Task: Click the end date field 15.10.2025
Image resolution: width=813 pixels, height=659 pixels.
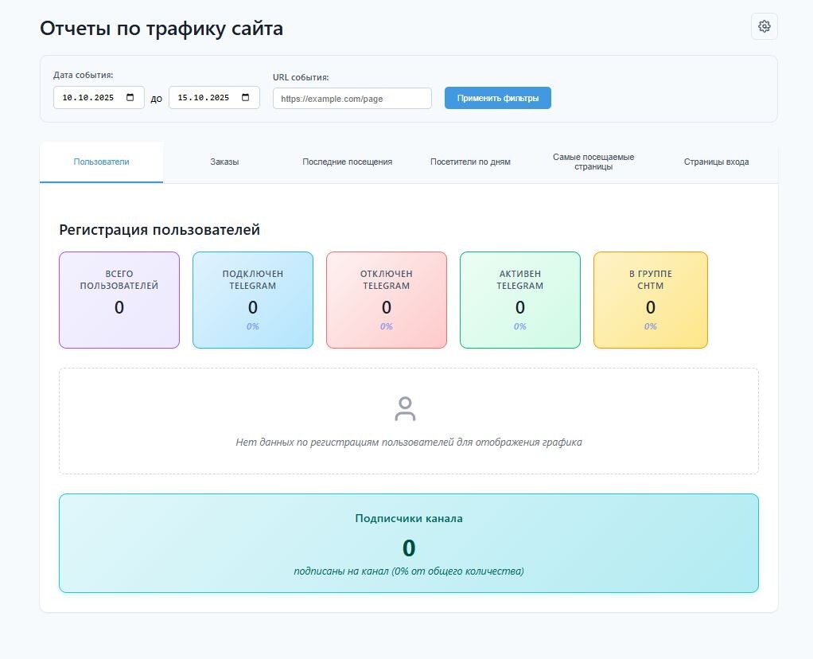Action: tap(203, 98)
